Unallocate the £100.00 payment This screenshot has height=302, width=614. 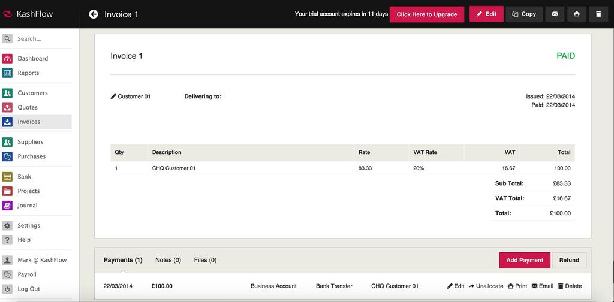(486, 286)
